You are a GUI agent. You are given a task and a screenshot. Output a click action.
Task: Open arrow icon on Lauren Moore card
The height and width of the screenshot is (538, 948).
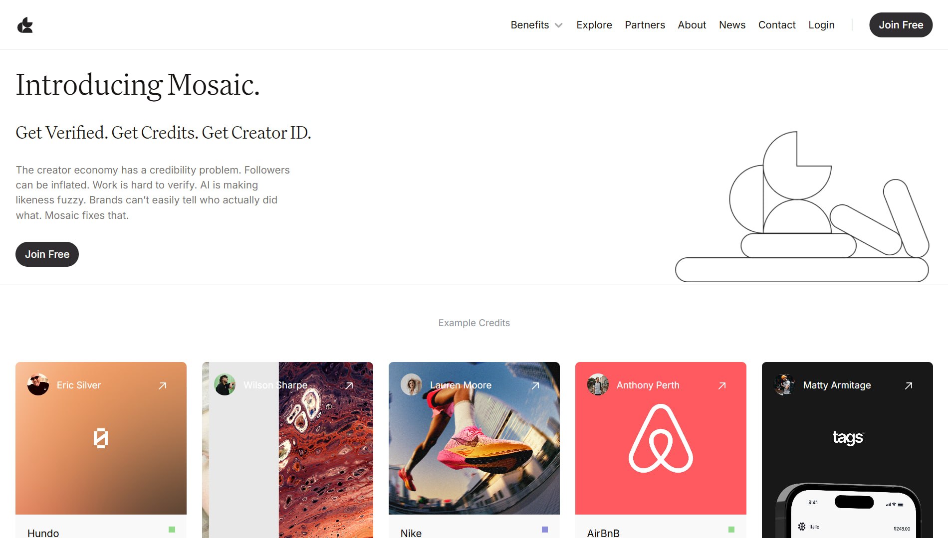(x=535, y=385)
